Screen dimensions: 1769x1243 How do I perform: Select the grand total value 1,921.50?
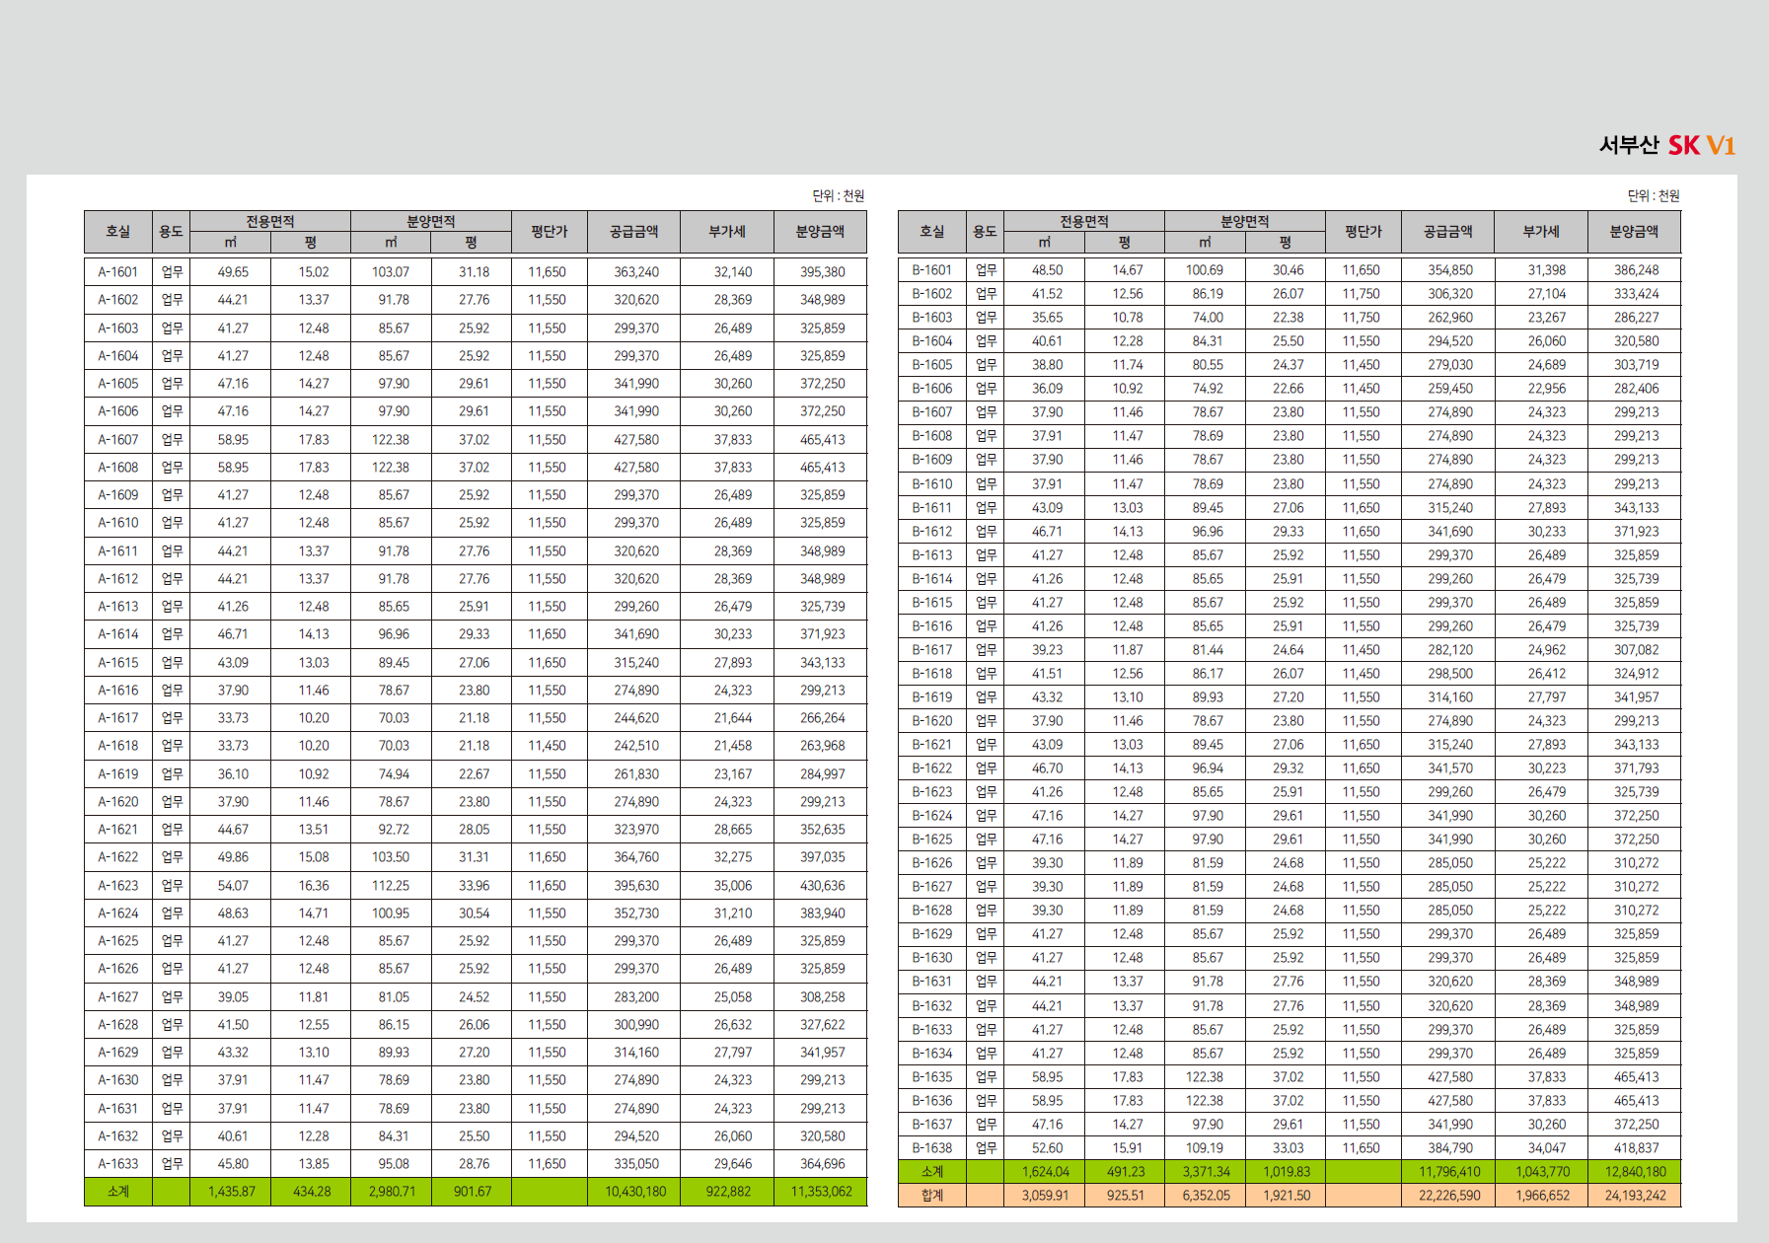(x=1287, y=1196)
